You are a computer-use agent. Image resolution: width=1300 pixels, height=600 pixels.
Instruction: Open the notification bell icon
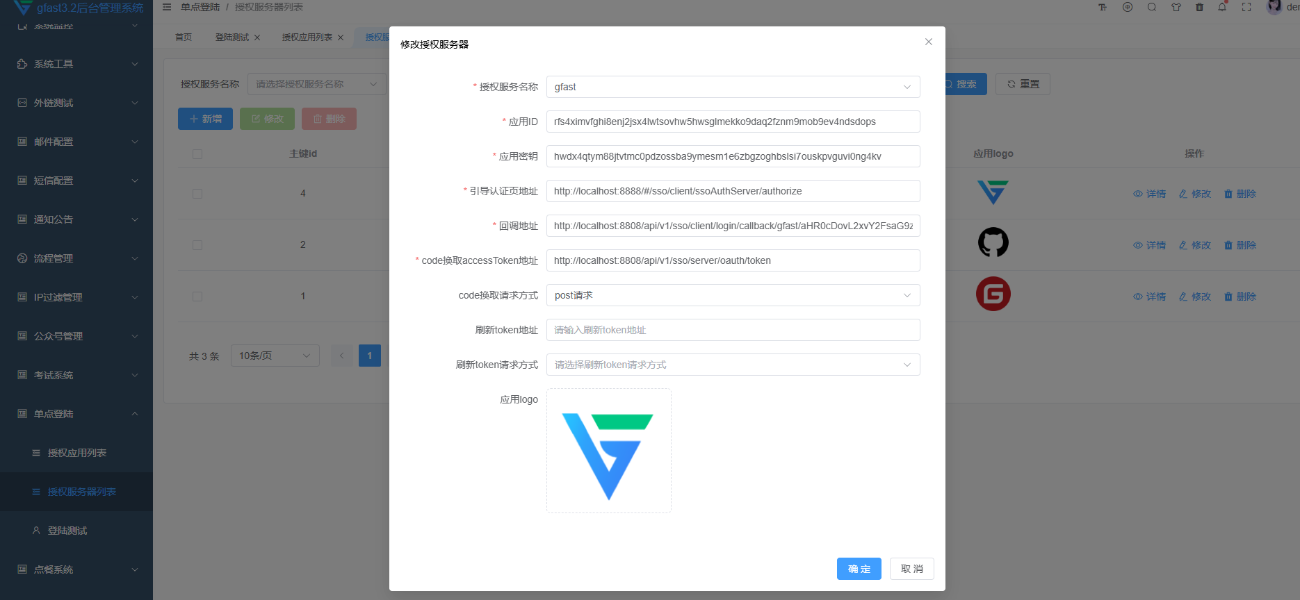point(1222,7)
